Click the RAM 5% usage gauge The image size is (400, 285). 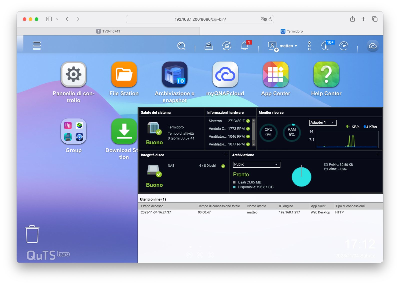(292, 133)
